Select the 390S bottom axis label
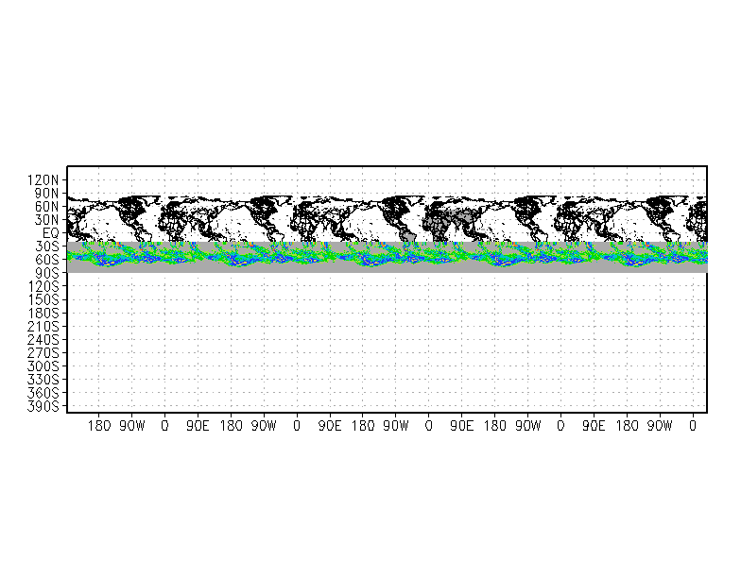This screenshot has height=578, width=741. [43, 406]
